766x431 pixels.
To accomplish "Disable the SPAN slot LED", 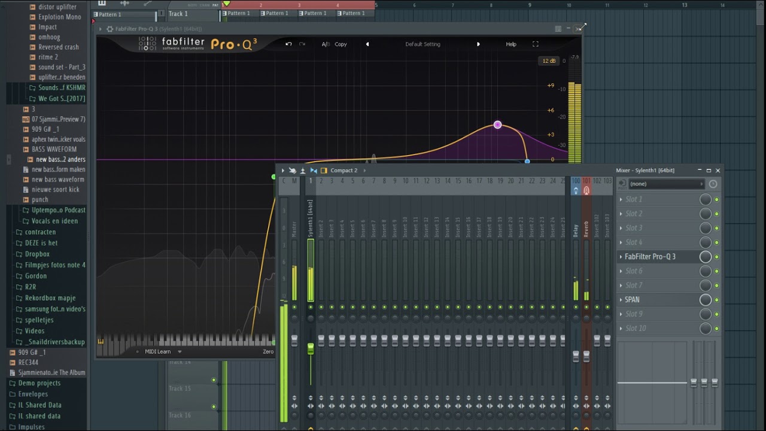I will (716, 300).
